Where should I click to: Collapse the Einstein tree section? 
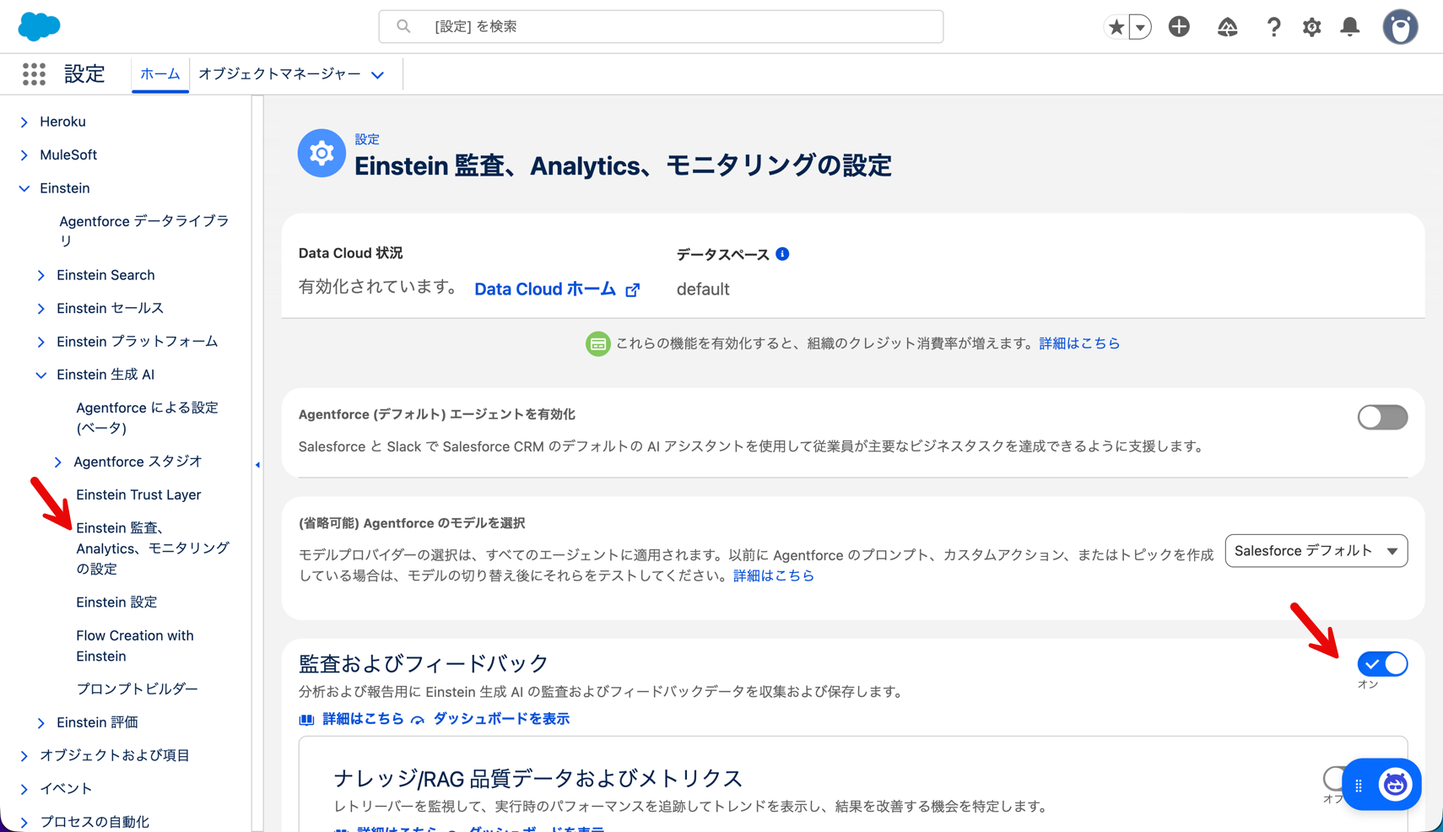(24, 188)
